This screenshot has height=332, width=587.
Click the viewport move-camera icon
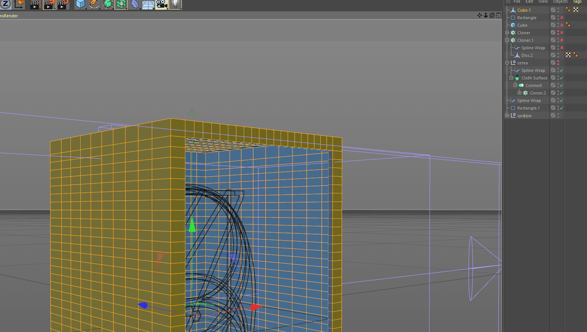pyautogui.click(x=479, y=15)
